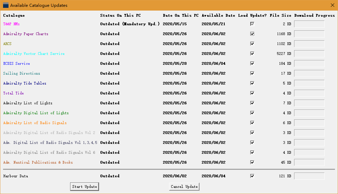The height and width of the screenshot is (194, 338).
Task: Click 1168 KB file size value
Action: pyautogui.click(x=284, y=34)
